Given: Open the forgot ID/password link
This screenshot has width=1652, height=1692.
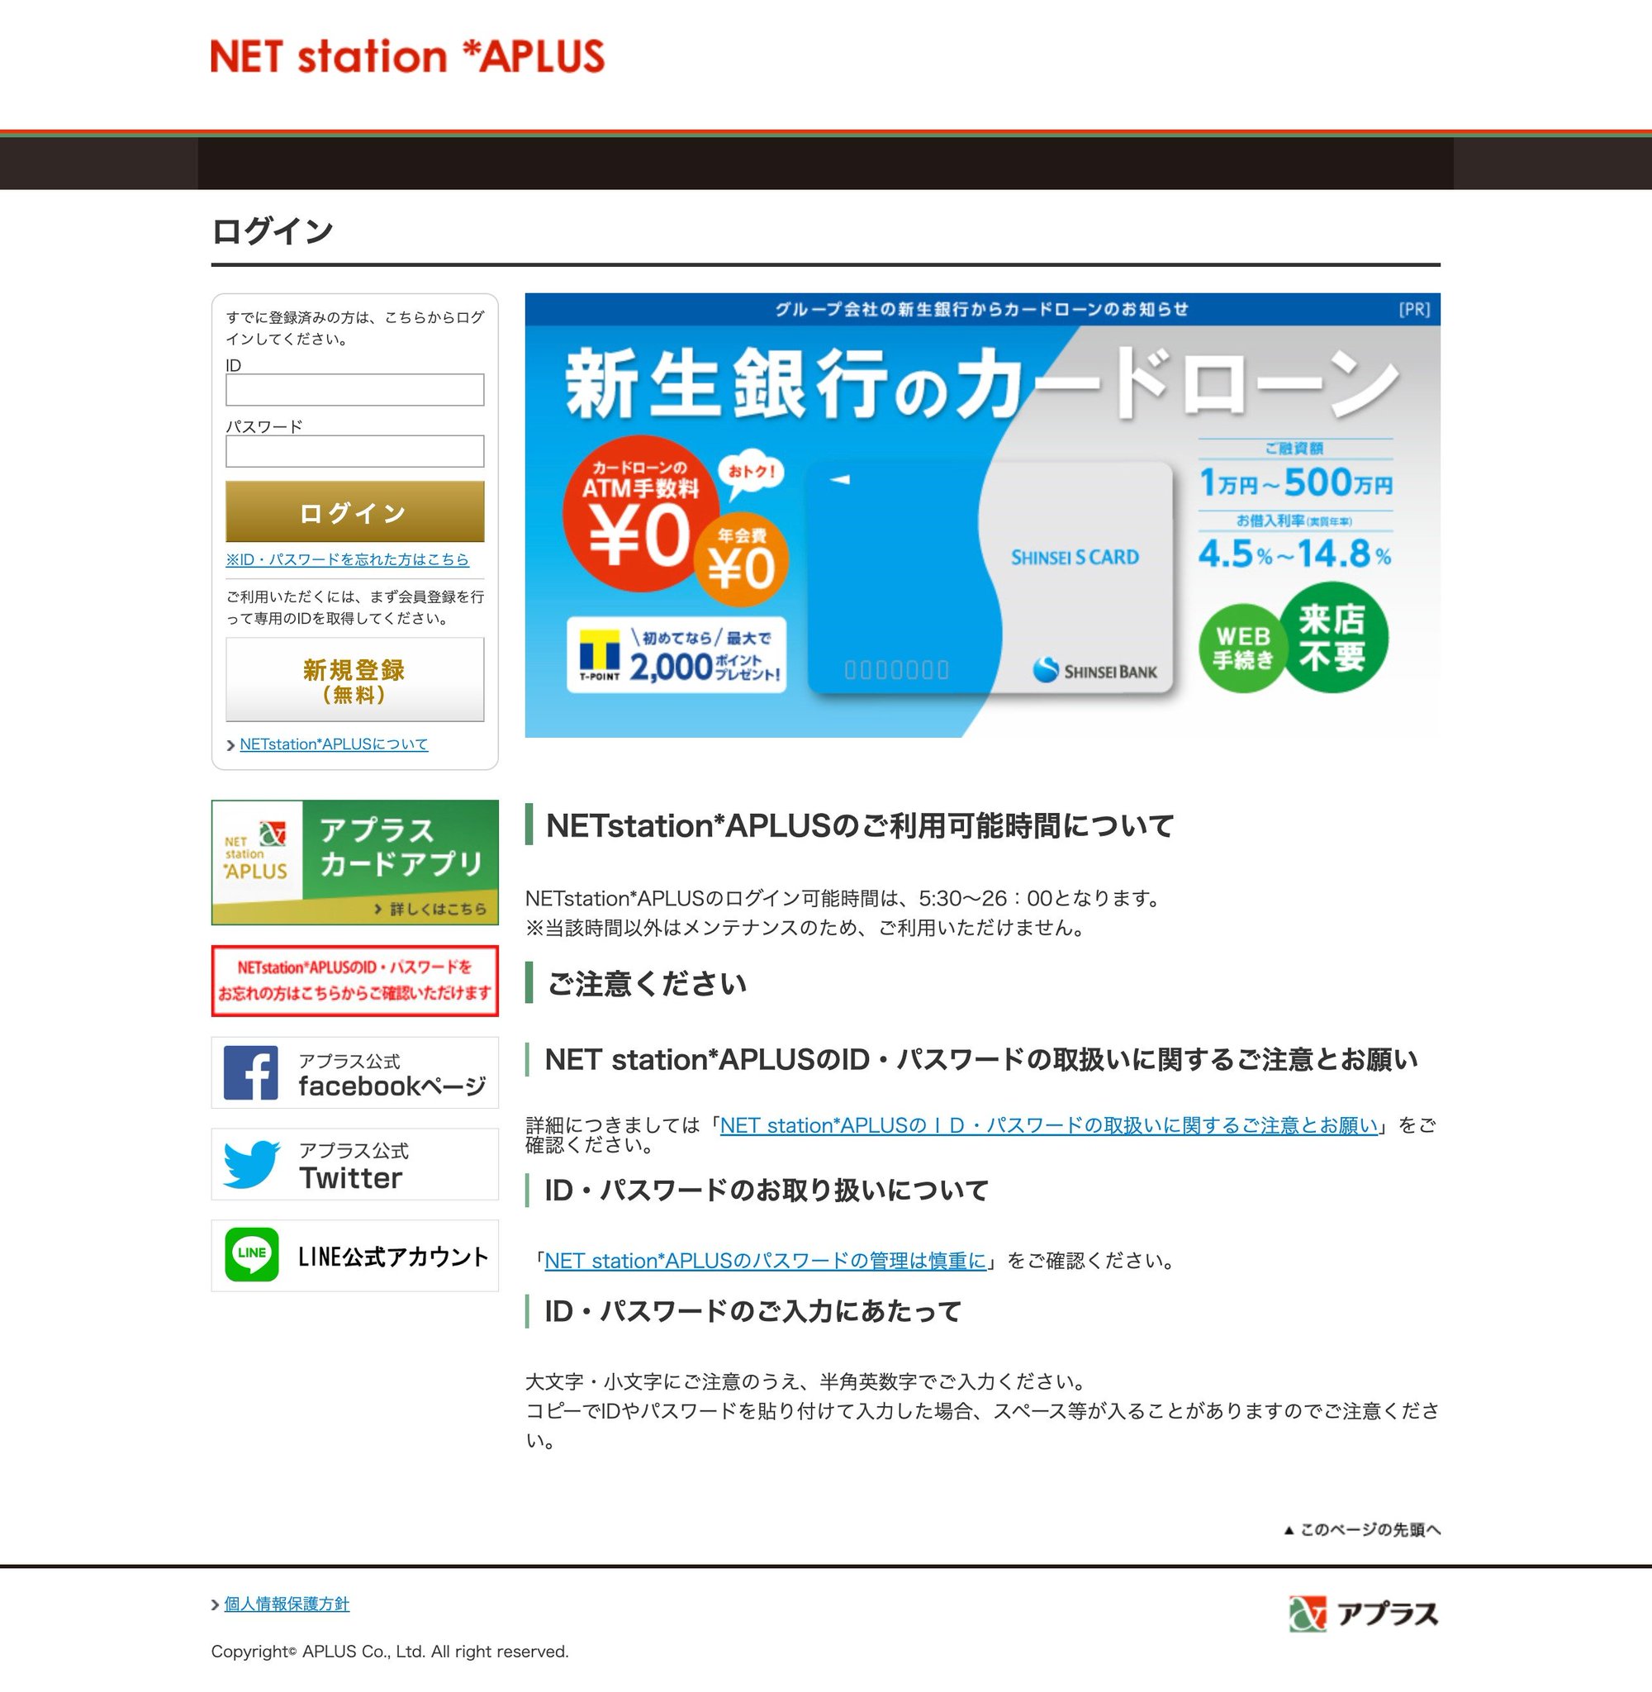Looking at the screenshot, I should click(x=347, y=559).
